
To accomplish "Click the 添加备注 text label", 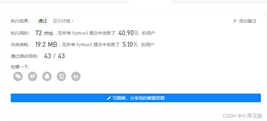I will [248, 21].
